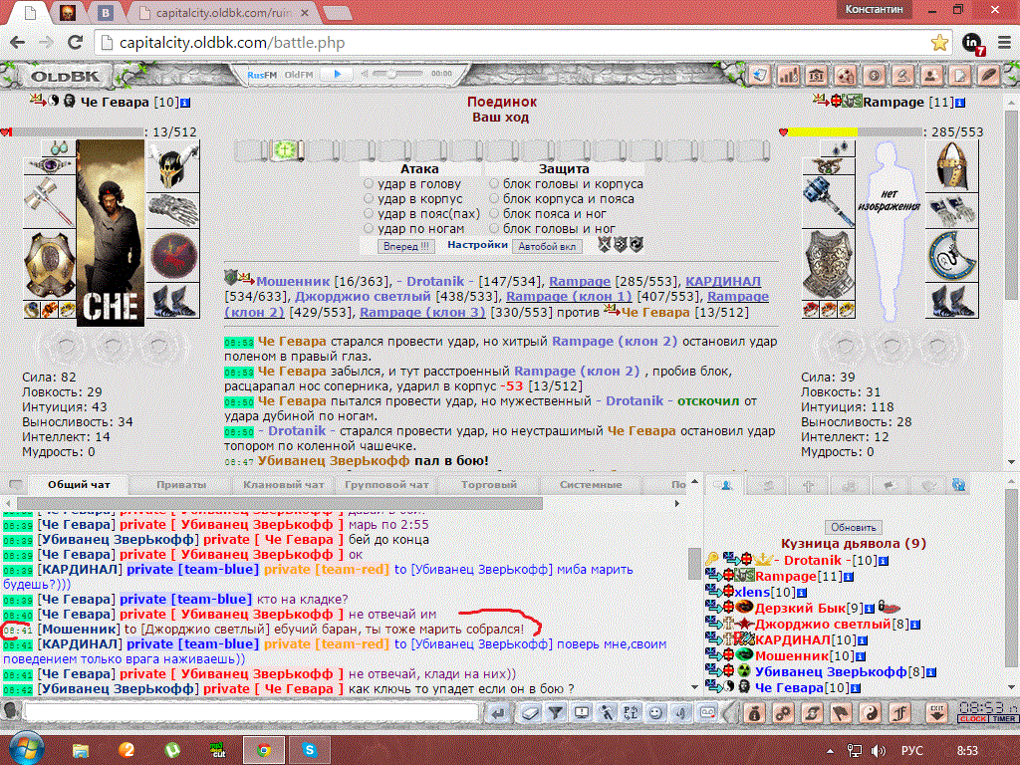Switch to the 'Приваты' tab
This screenshot has height=765, width=1020.
coord(181,485)
